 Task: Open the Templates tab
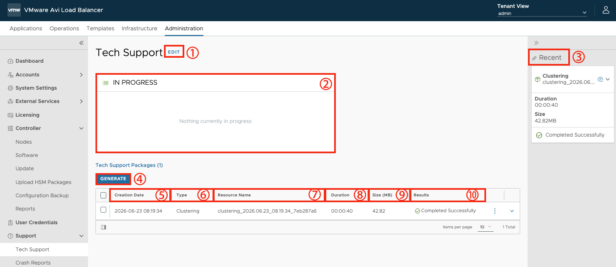click(100, 29)
